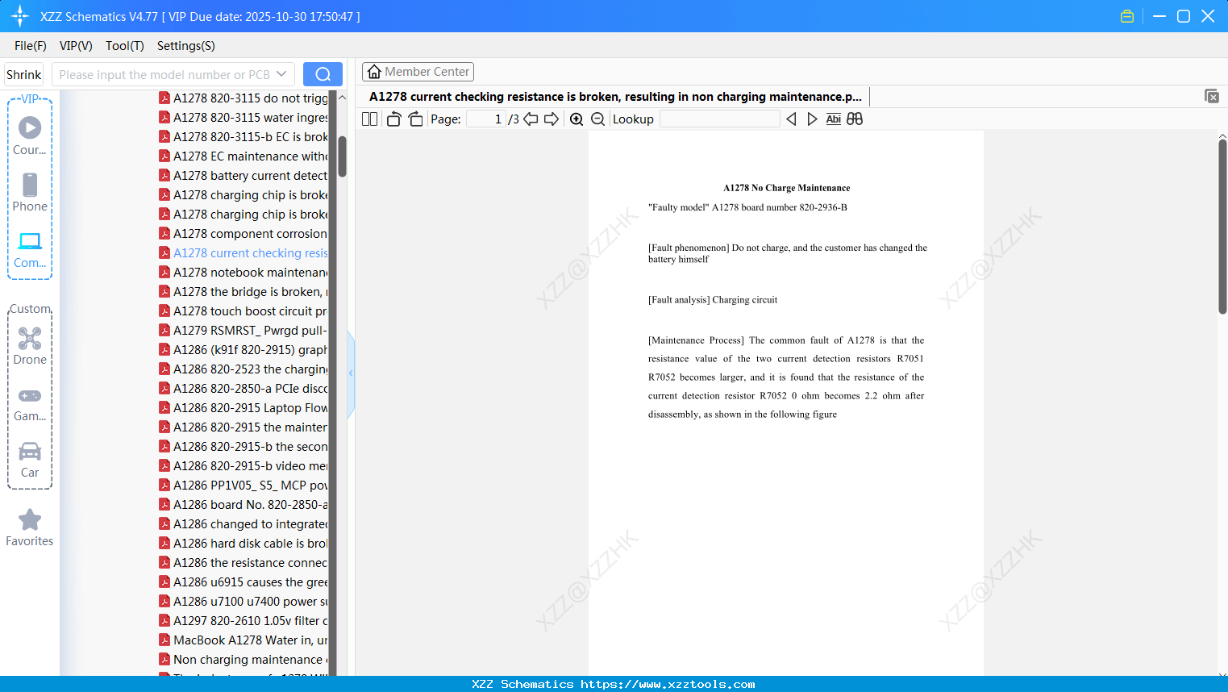Click the Shrink button
Image resolution: width=1228 pixels, height=692 pixels.
(x=24, y=74)
